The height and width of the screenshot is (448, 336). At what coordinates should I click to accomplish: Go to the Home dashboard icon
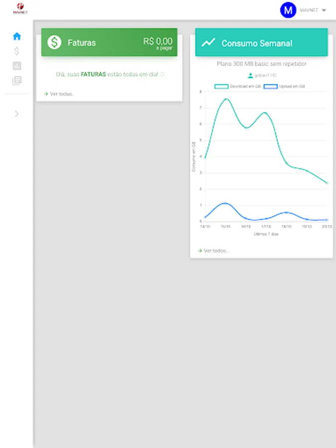[x=17, y=36]
